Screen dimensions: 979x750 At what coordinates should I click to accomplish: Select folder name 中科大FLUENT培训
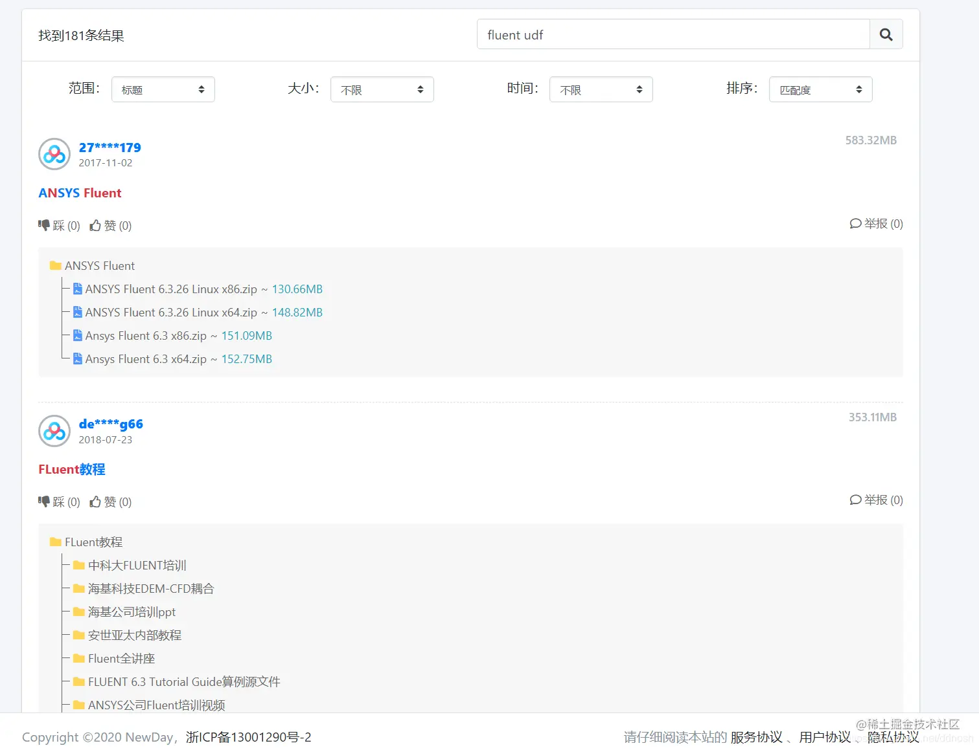pos(137,565)
